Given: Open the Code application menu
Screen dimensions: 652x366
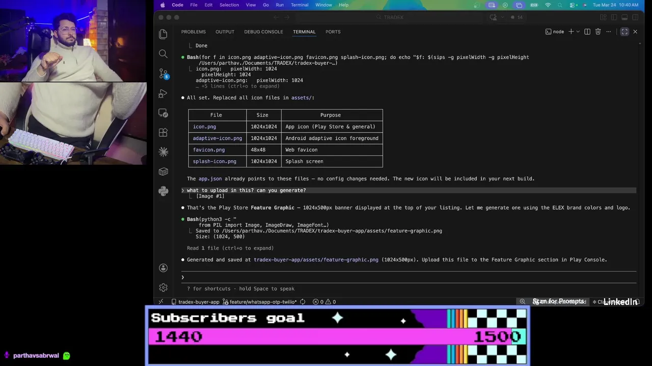Looking at the screenshot, I should click(x=177, y=5).
